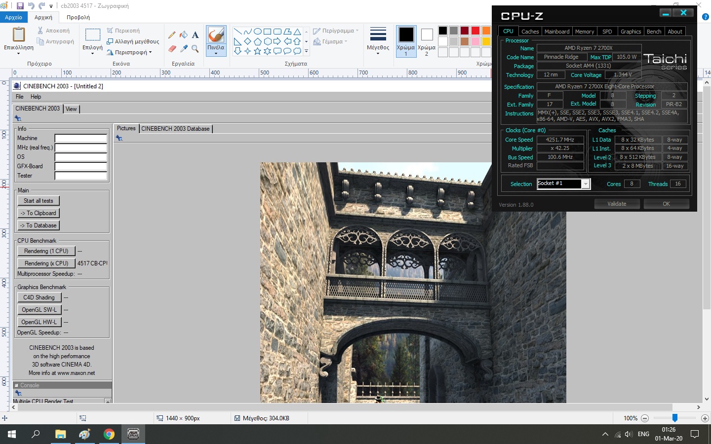Choose the Rectangle shape

(x=267, y=32)
